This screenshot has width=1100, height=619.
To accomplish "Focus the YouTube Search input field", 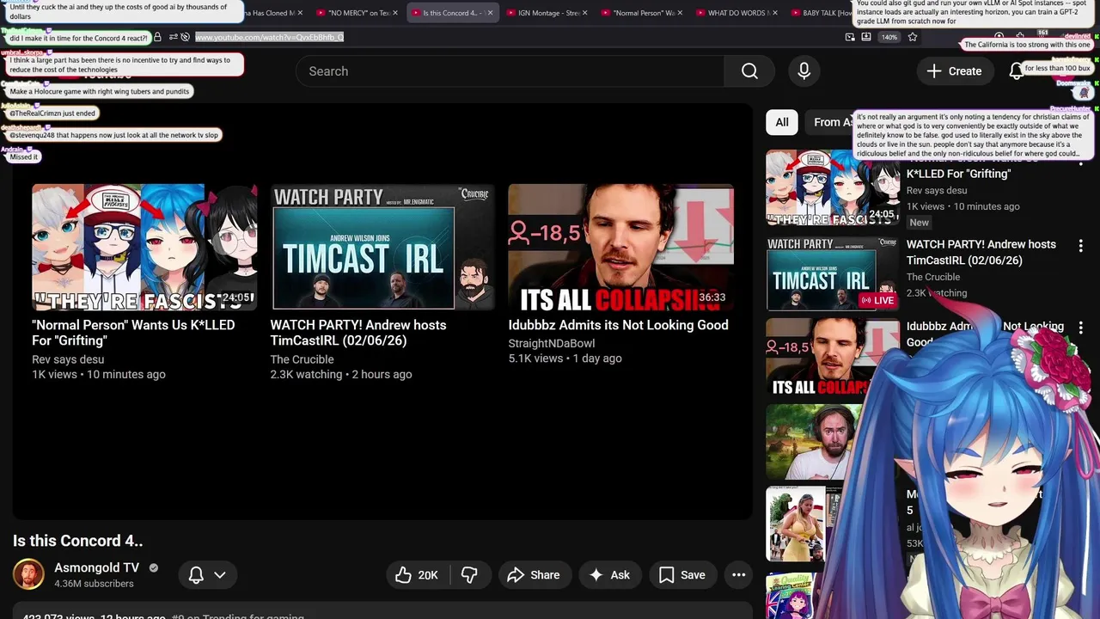I will point(510,71).
